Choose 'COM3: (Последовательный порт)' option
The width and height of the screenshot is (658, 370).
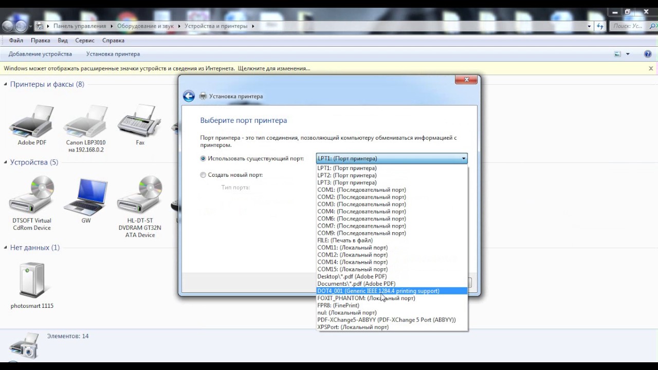click(392, 204)
